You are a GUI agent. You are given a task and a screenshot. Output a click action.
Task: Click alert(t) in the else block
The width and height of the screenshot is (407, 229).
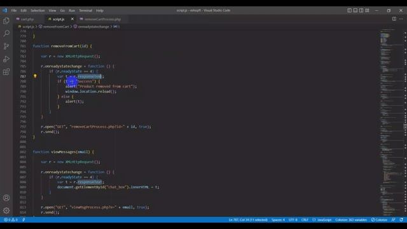tap(74, 101)
